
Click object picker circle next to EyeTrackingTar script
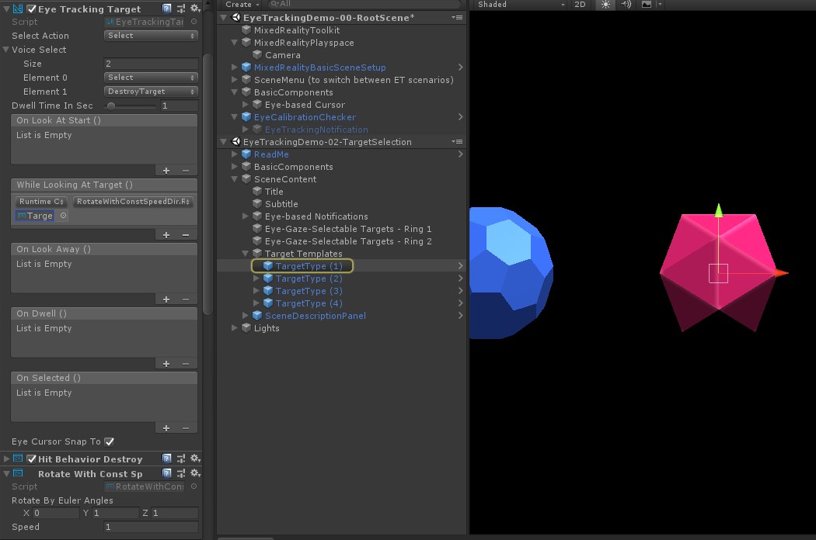[194, 22]
